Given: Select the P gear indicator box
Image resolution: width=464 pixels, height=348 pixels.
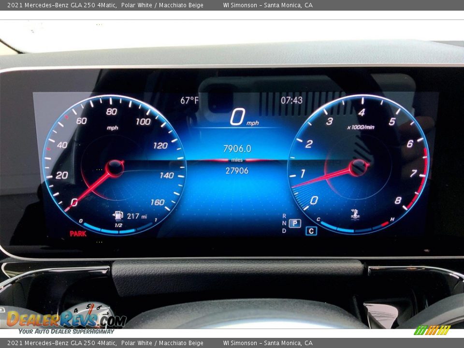Looking at the screenshot, I should click(x=295, y=223).
